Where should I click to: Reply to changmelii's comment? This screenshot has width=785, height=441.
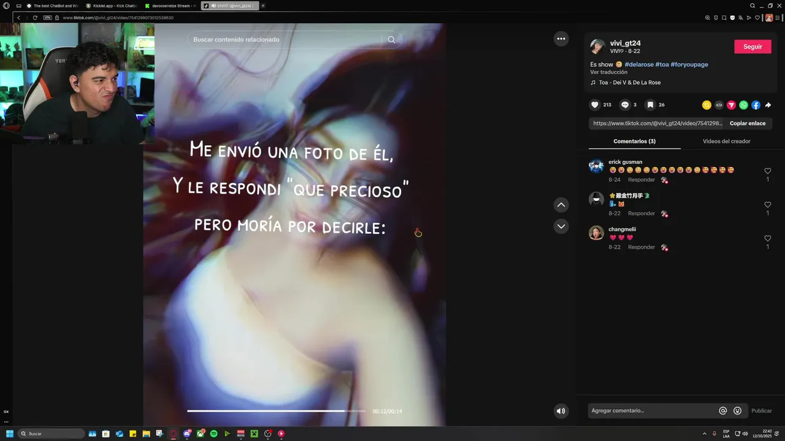(x=641, y=247)
